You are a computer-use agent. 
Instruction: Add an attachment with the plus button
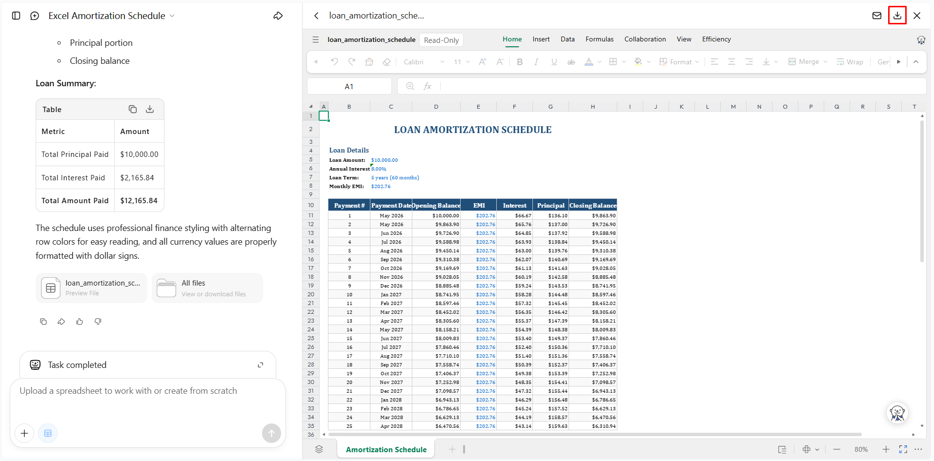coord(24,433)
